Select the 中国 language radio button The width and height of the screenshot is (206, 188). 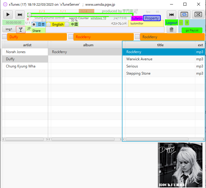click(x=67, y=24)
